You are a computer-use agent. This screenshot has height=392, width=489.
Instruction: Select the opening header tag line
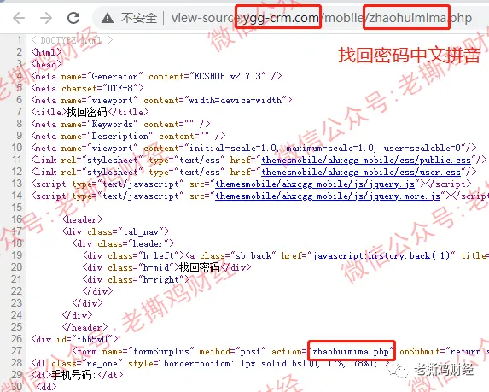coord(82,219)
